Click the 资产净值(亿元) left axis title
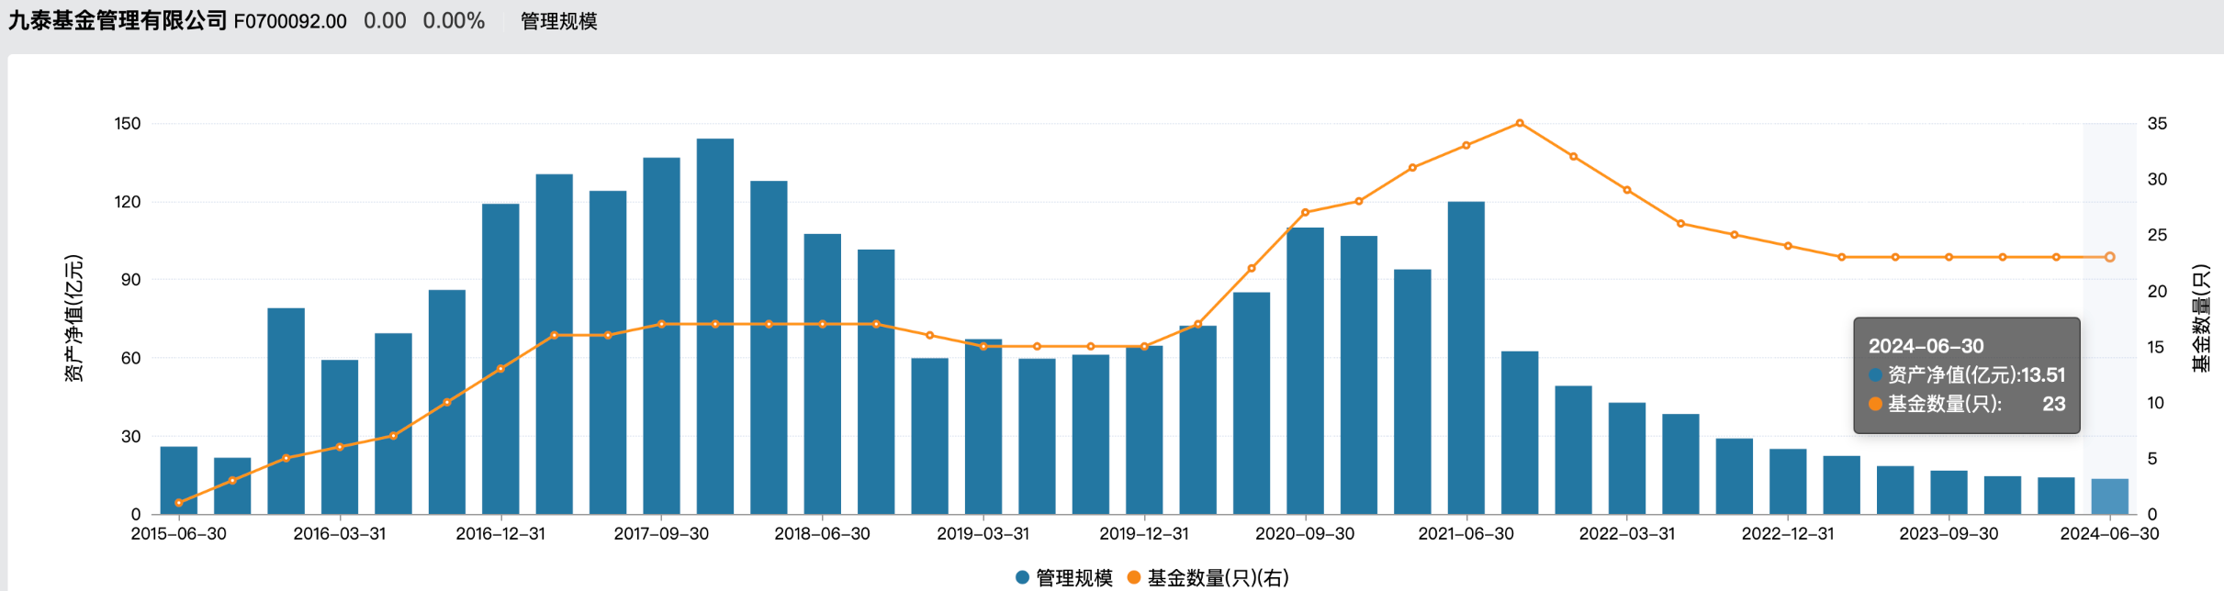Viewport: 2224px width, 591px height. tap(73, 318)
